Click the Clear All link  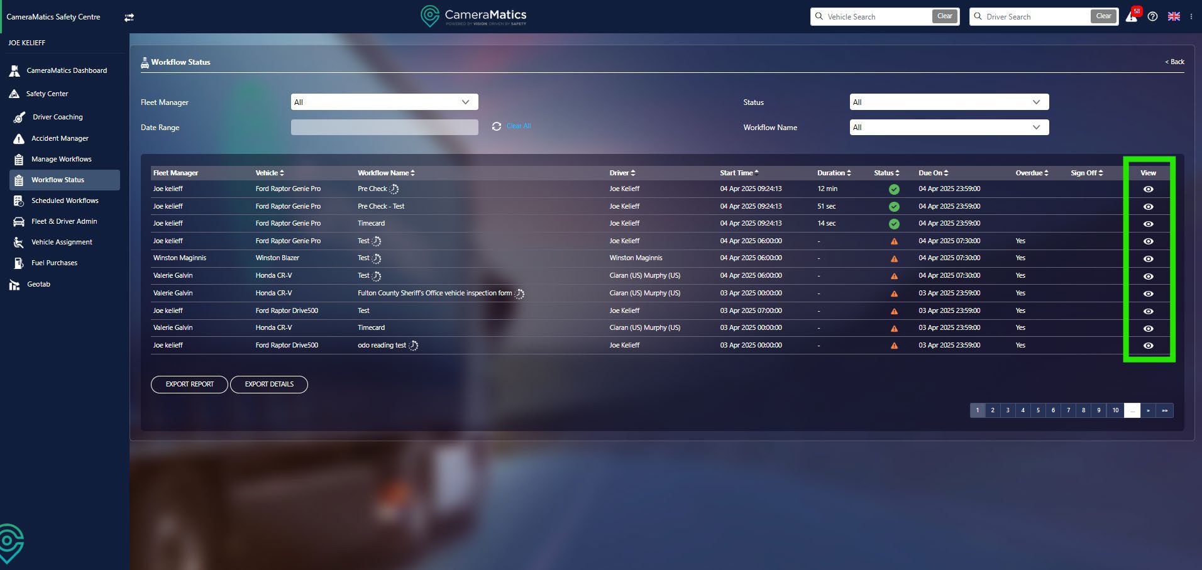coord(519,126)
